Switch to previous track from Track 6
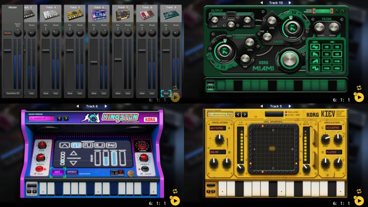 (77, 106)
